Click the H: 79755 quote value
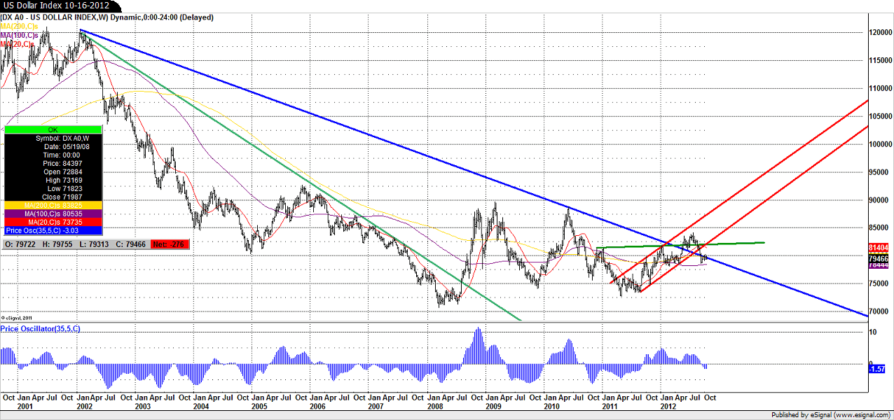Viewport: 894px width, 420px height. coord(57,244)
